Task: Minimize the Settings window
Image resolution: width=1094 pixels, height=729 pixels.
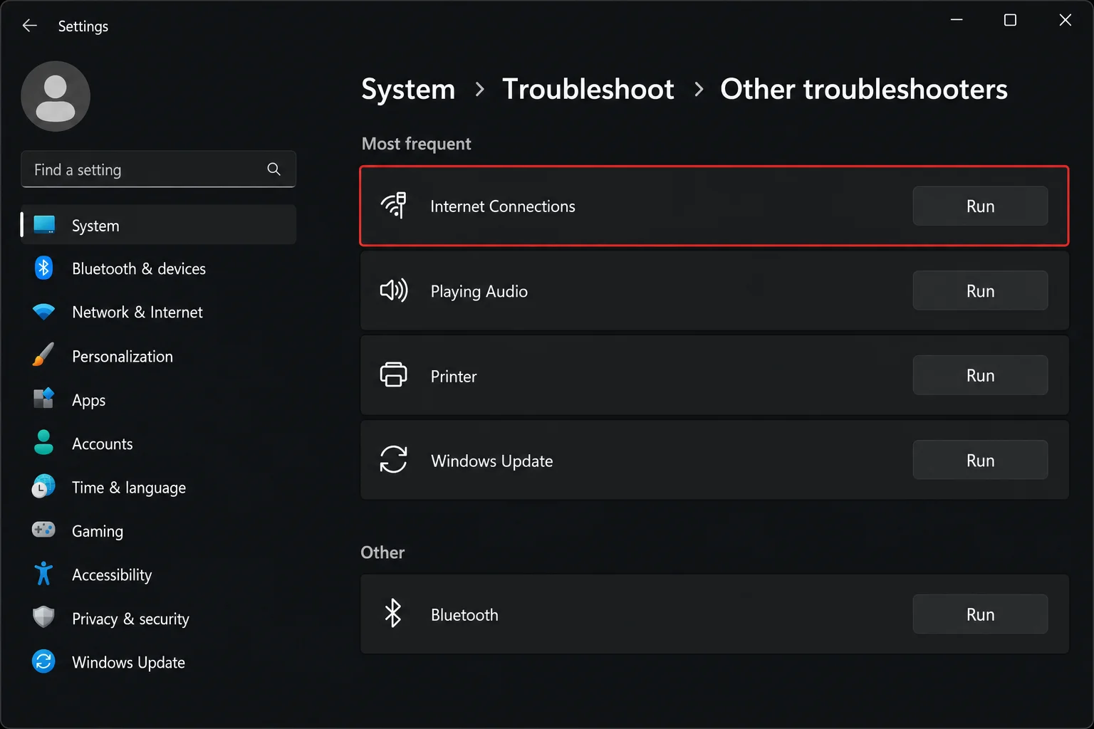Action: [x=957, y=20]
